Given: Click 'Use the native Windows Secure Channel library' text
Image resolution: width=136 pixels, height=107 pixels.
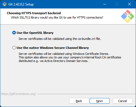Looking at the screenshot, I should 53,48.
